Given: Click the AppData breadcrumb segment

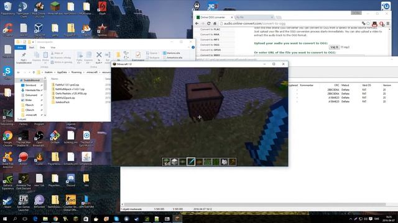Looking at the screenshot, I should tap(62, 72).
